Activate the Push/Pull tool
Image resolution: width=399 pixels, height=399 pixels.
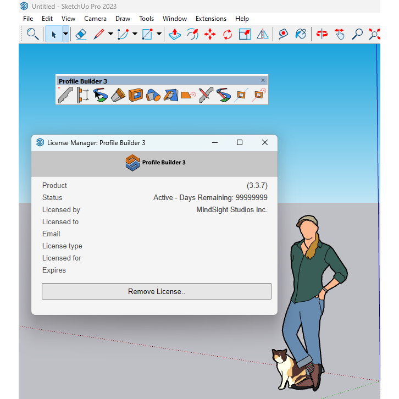(x=175, y=34)
